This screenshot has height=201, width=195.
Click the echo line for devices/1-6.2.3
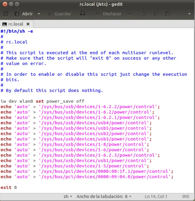80,155
